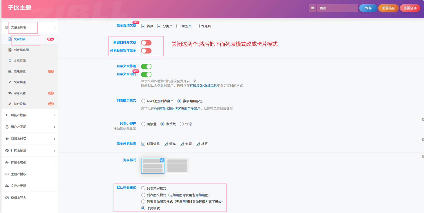This screenshot has width=424, height=213.
Task: Click the expand-all list icon beside search
Action: pyautogui.click(x=312, y=8)
